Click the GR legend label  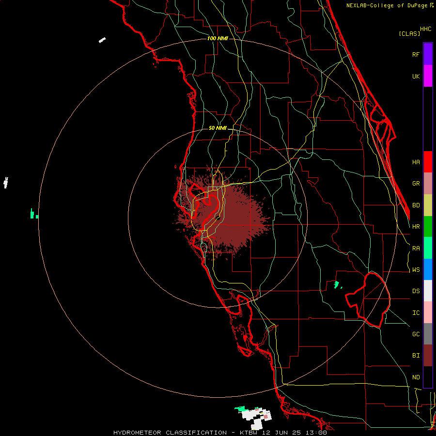pos(416,184)
